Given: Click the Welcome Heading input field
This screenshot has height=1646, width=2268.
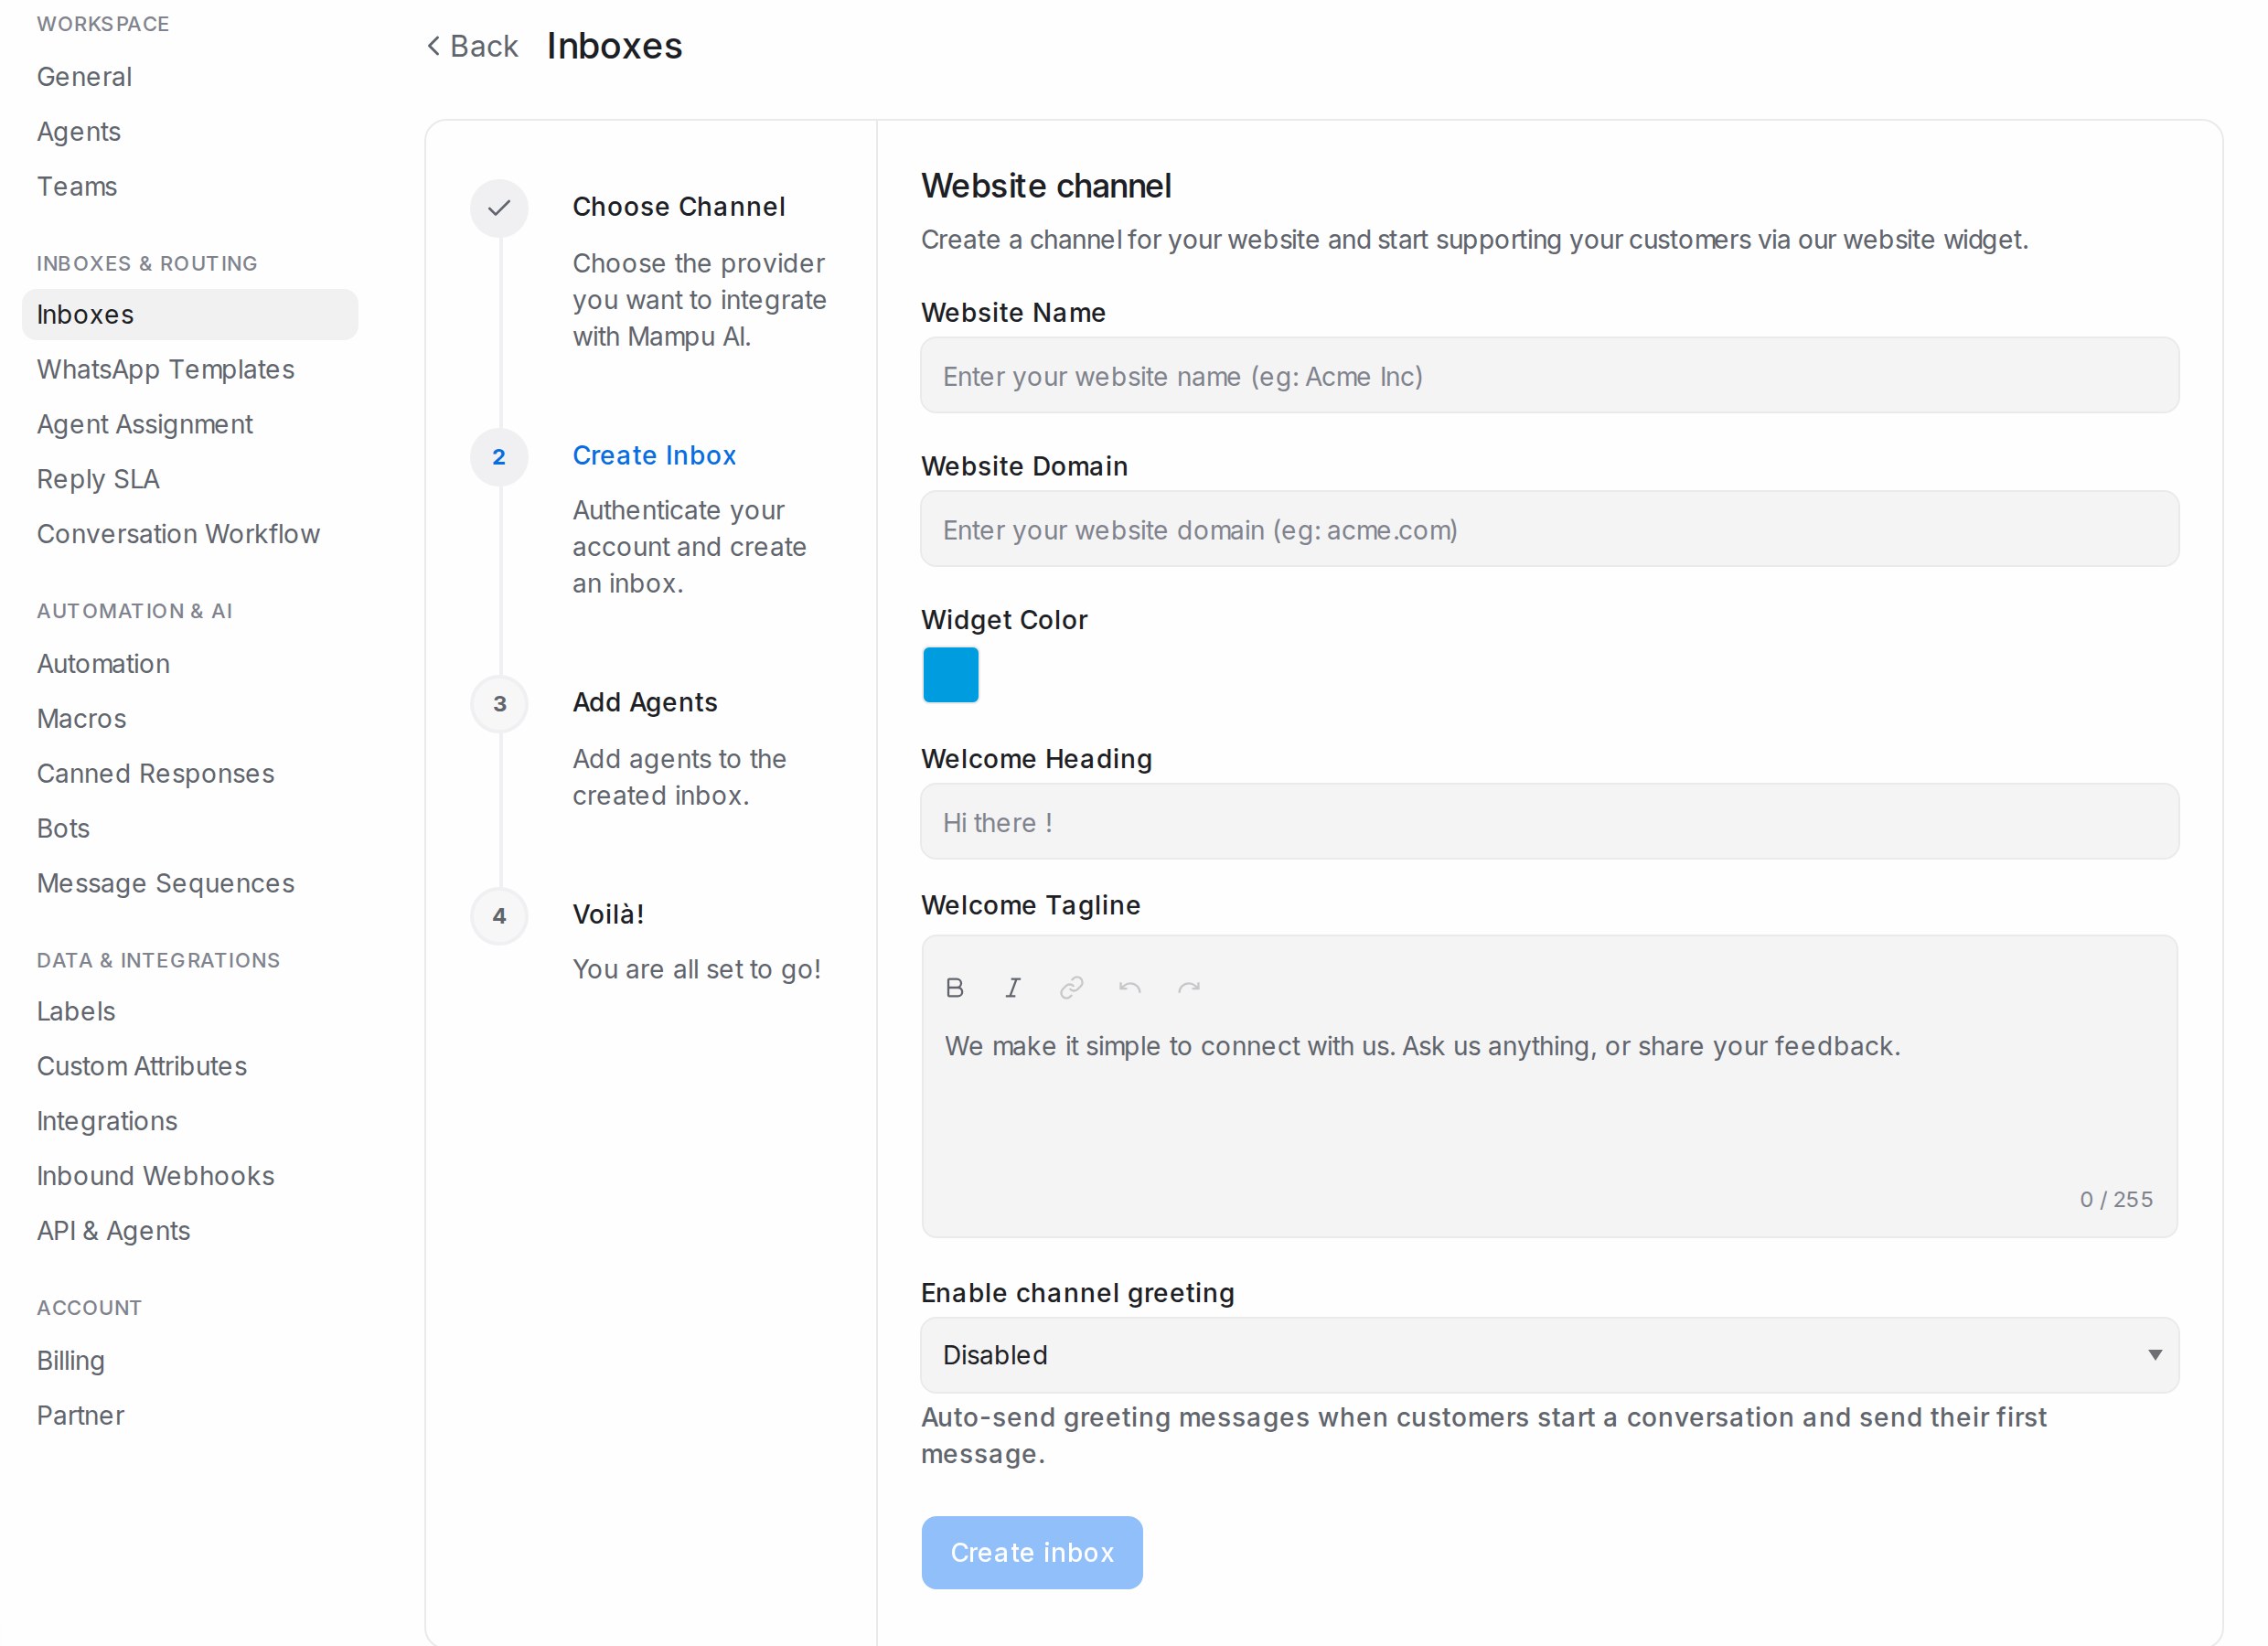Looking at the screenshot, I should click(1549, 822).
